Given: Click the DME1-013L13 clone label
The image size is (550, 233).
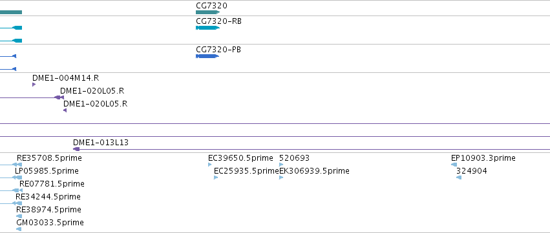Looking at the screenshot, I should point(101,143).
